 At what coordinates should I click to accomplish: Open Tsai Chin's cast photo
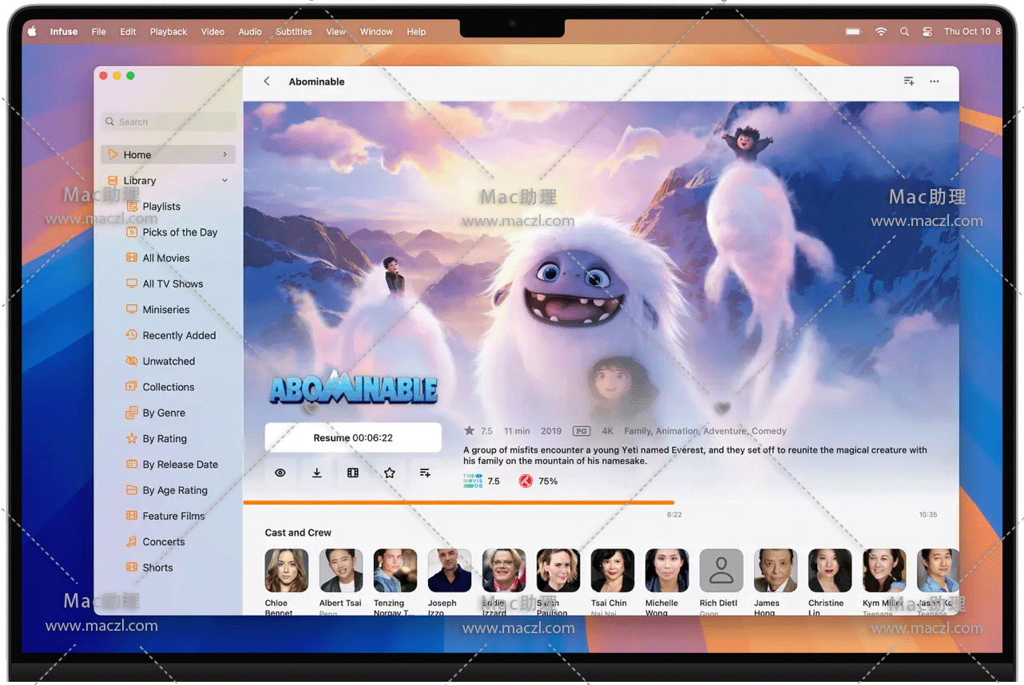(x=613, y=570)
